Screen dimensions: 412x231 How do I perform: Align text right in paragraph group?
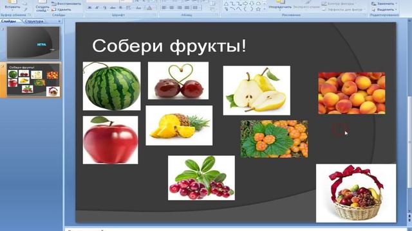[x=180, y=8]
